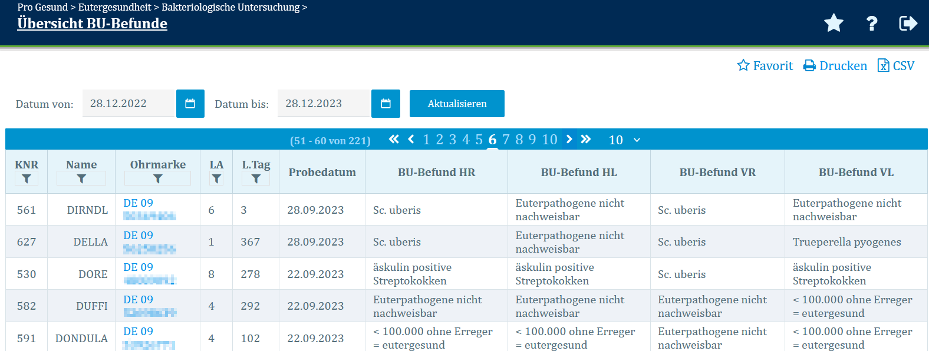Filter the L.Tag column
The width and height of the screenshot is (929, 351).
[x=256, y=178]
